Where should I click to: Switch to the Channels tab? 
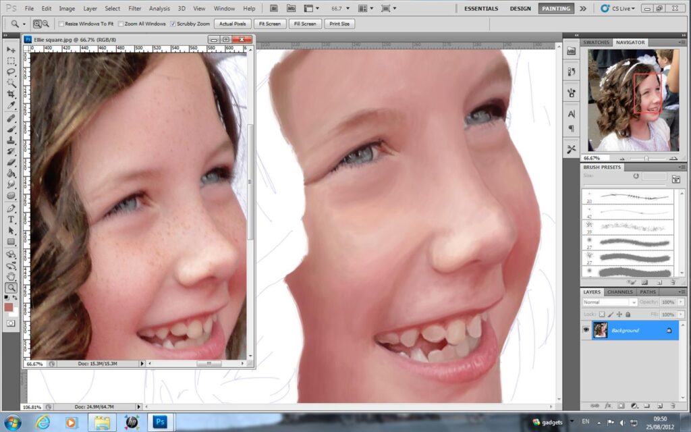pos(619,292)
